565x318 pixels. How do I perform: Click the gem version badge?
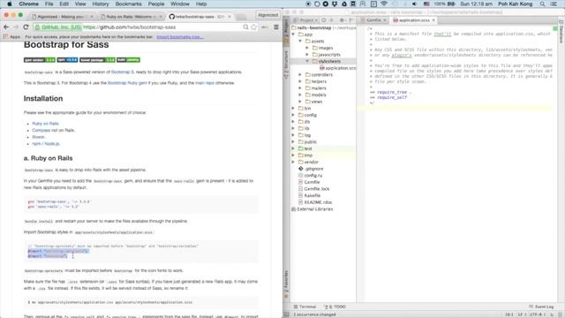39,60
